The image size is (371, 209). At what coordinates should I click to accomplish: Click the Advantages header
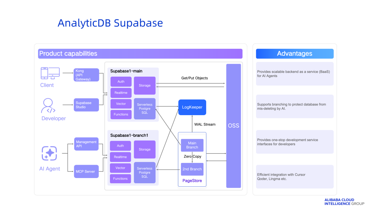coord(295,54)
